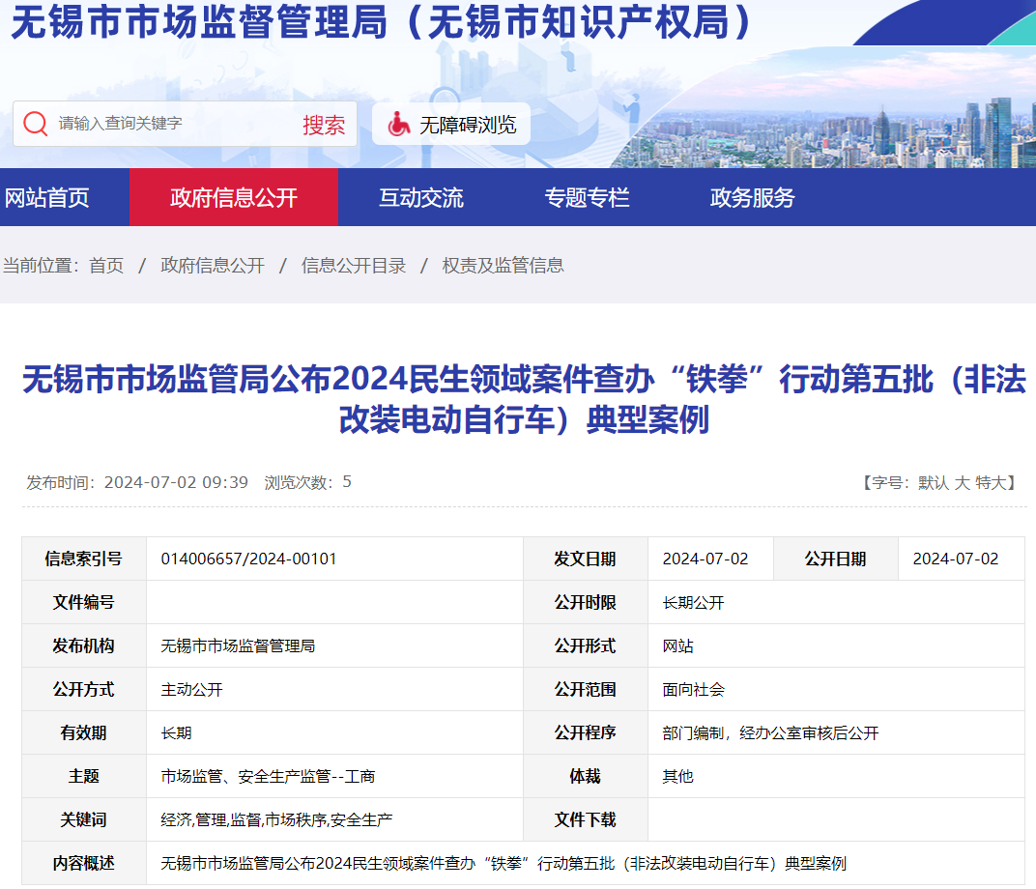Click the article headline about 铁拳 行动
The width and height of the screenshot is (1036, 889).
click(x=524, y=399)
